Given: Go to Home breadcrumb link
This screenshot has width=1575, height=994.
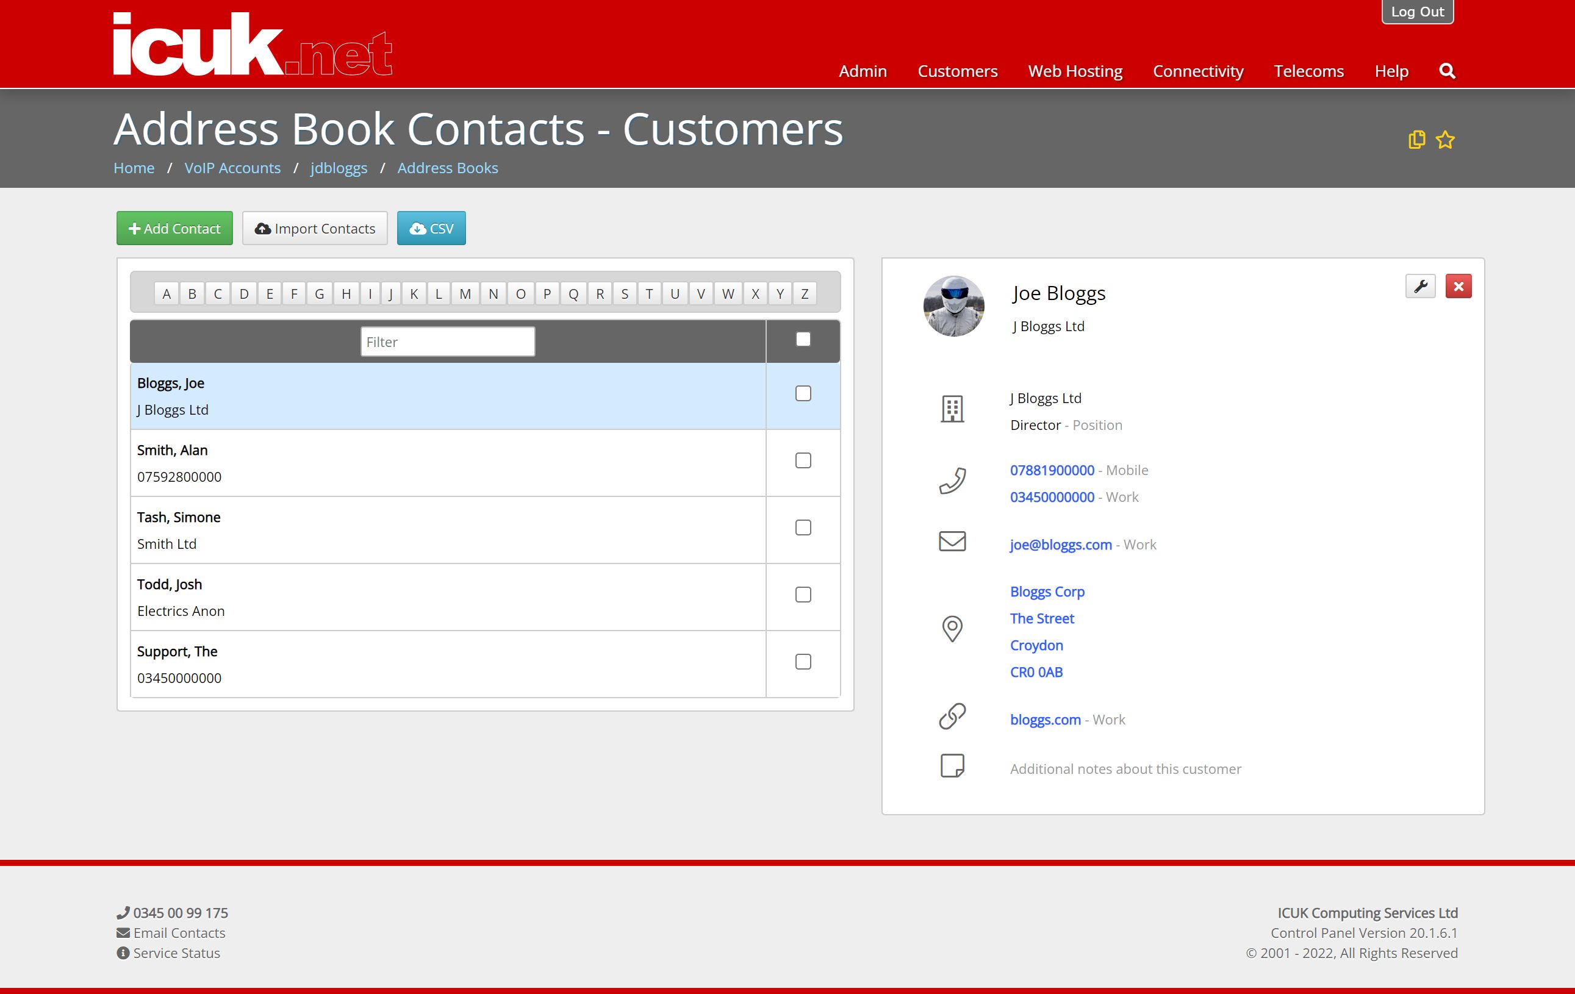Looking at the screenshot, I should click(x=134, y=168).
